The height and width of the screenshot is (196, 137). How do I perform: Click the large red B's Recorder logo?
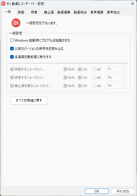[x=16, y=23]
